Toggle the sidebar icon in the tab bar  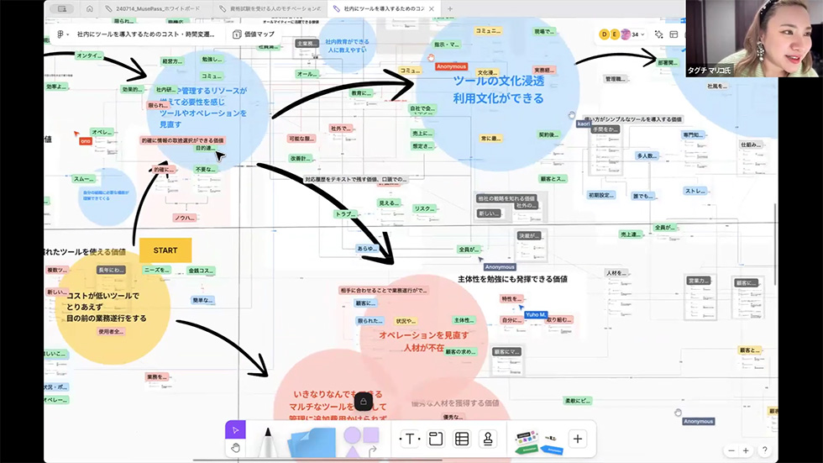click(x=62, y=9)
